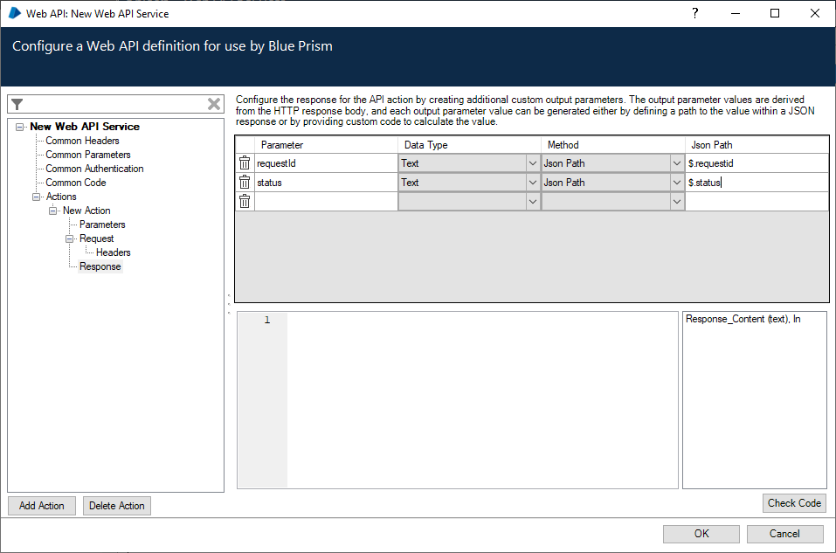Click the empty row's Json Path cell
This screenshot has height=553, width=836.
click(x=757, y=202)
